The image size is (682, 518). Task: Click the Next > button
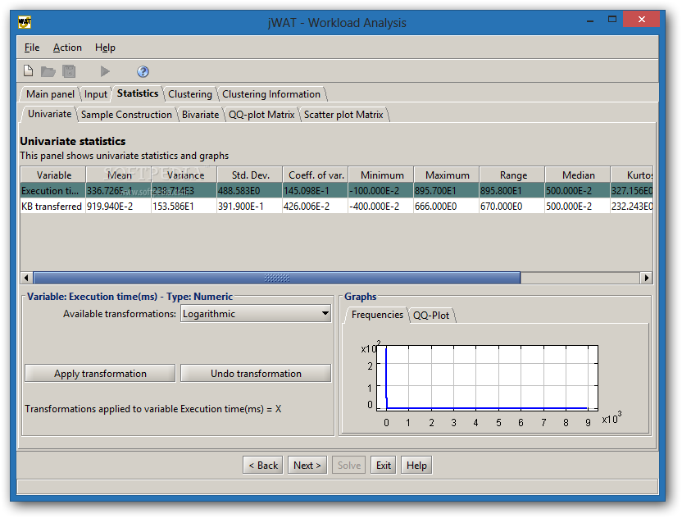tap(307, 466)
